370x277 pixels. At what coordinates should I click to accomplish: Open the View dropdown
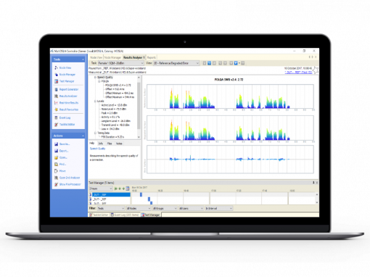tap(176, 63)
